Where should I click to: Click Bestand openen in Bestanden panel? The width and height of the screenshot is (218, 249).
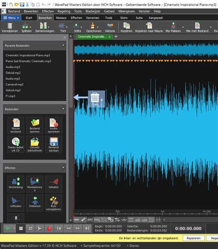[x=34, y=126]
